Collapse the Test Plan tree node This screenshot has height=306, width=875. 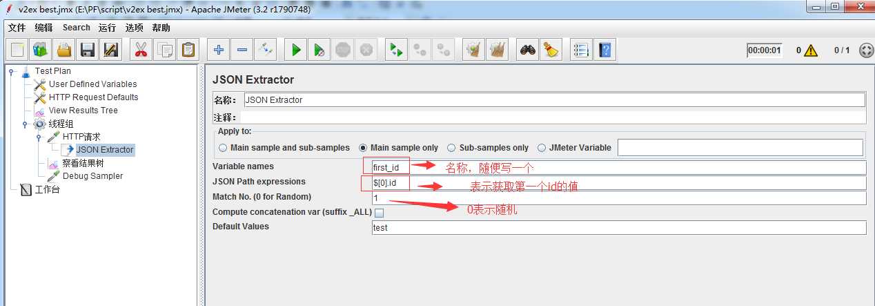(x=11, y=71)
